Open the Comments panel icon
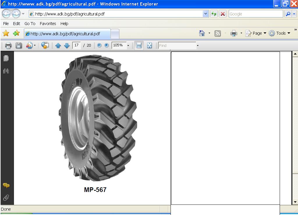This screenshot has width=298, height=215. tap(6, 186)
